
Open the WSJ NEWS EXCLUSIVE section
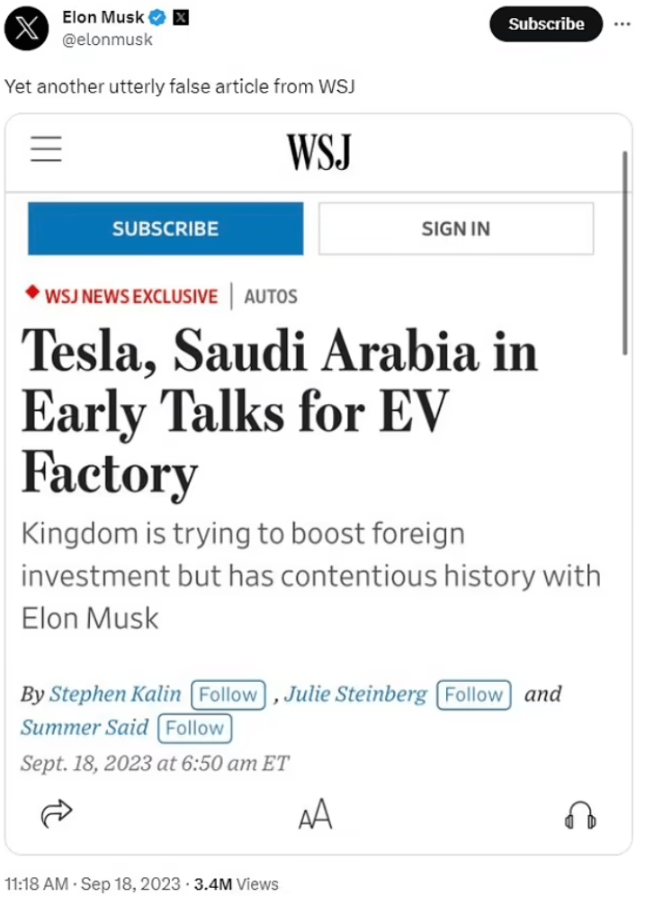(x=131, y=296)
